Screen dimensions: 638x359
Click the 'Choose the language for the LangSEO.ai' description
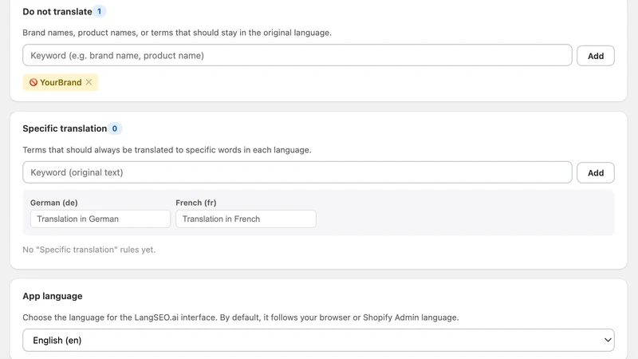241,318
